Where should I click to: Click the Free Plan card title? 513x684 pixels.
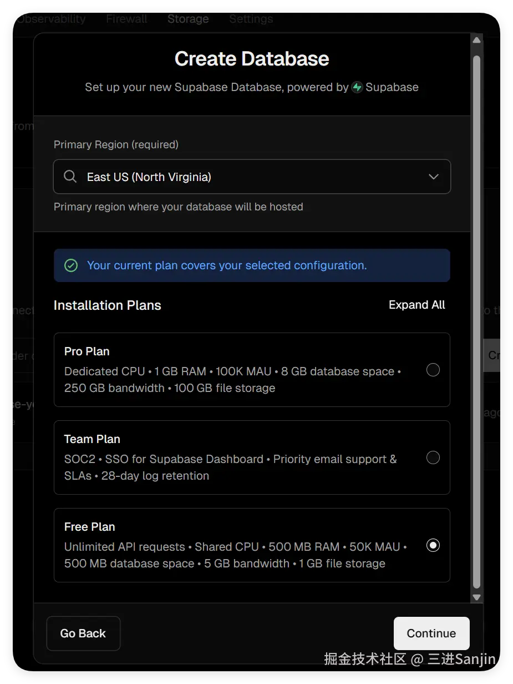(90, 527)
